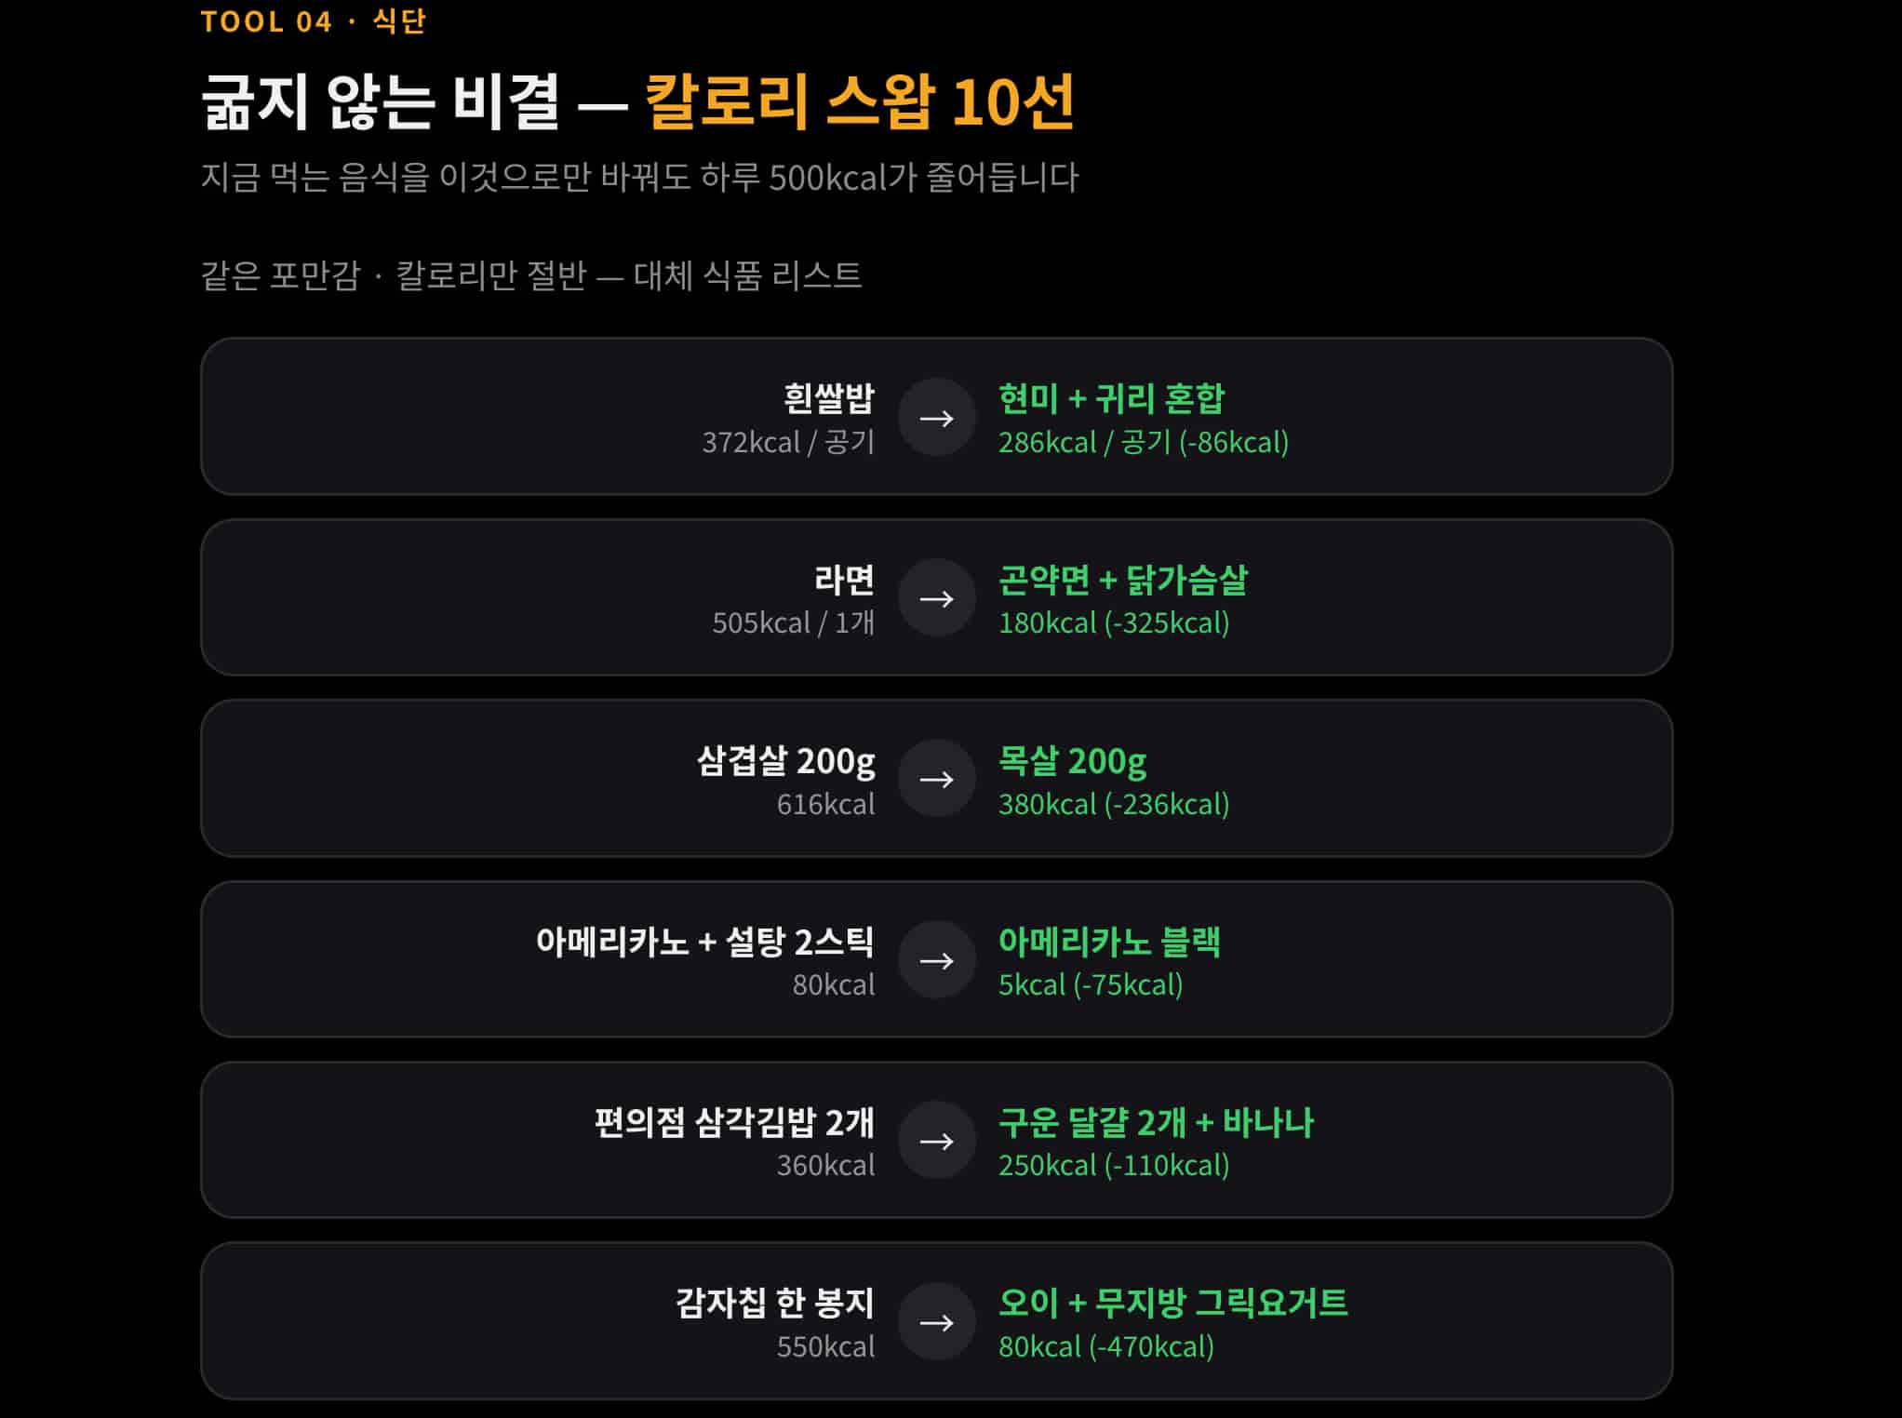The height and width of the screenshot is (1418, 1902).
Task: Click the arrow icon next to 라면
Action: pyautogui.click(x=936, y=598)
